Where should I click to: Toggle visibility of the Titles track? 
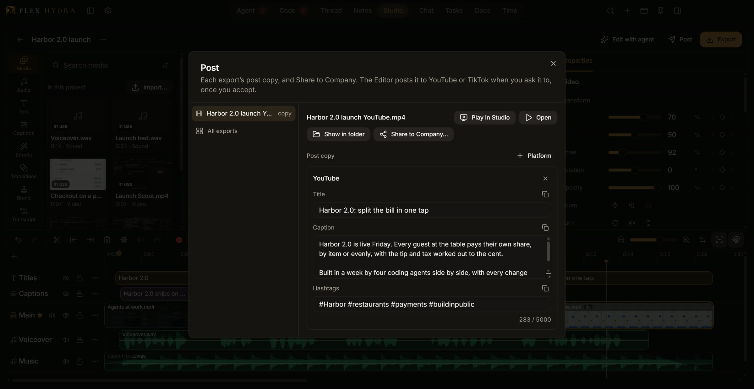[66, 278]
